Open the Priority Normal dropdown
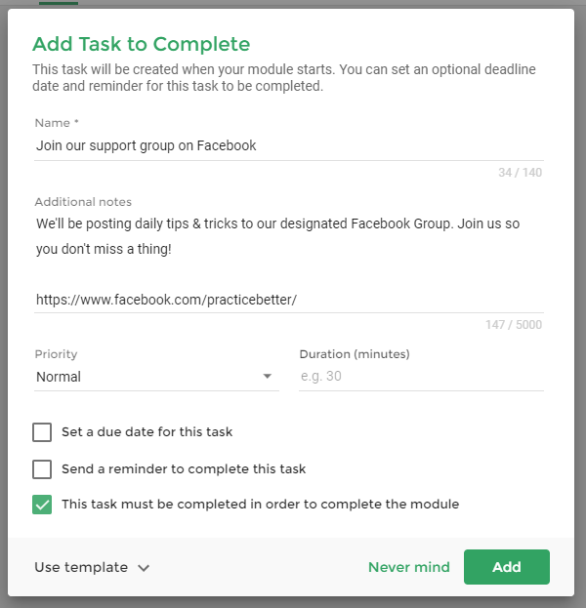Viewport: 586px width, 608px height. 156,377
